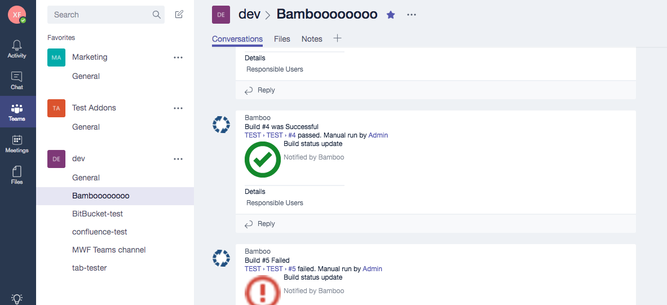Open General channel under dev
This screenshot has height=305, width=667.
click(x=86, y=178)
